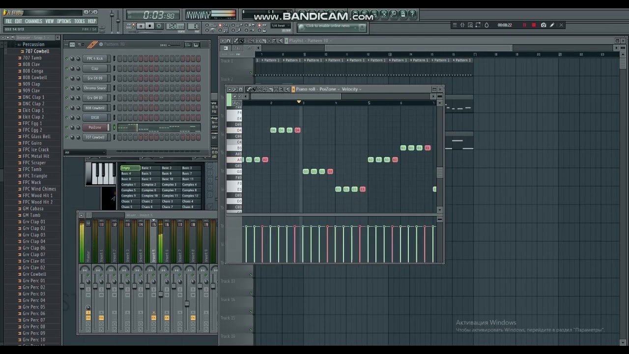Stop playback with the transport stop button

point(150,26)
